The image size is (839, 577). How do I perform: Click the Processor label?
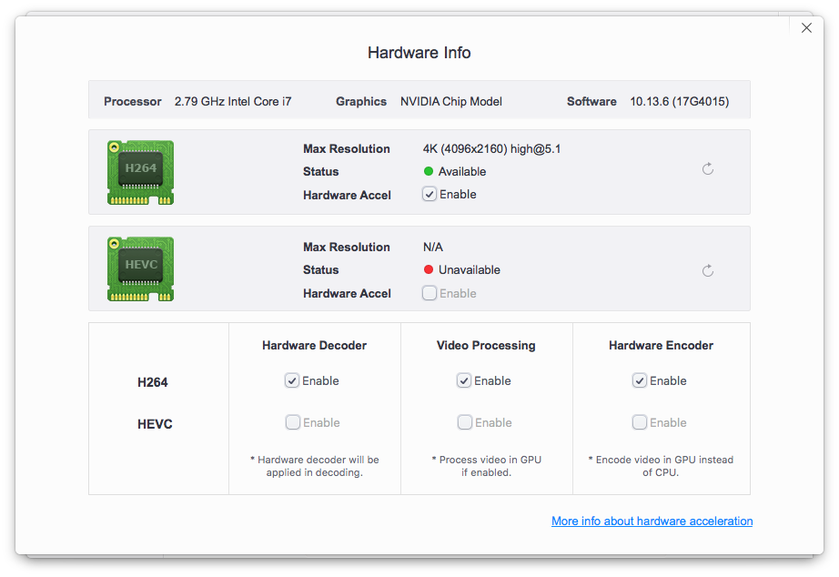pyautogui.click(x=132, y=101)
